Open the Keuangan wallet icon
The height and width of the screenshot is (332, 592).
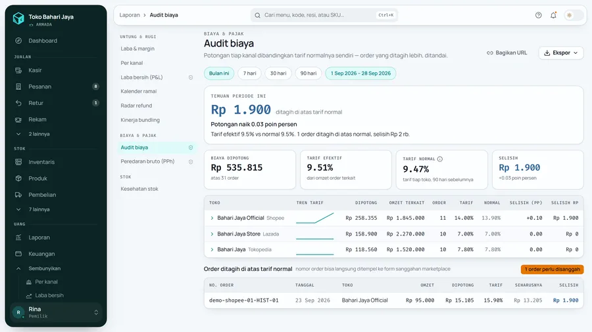[x=18, y=254]
